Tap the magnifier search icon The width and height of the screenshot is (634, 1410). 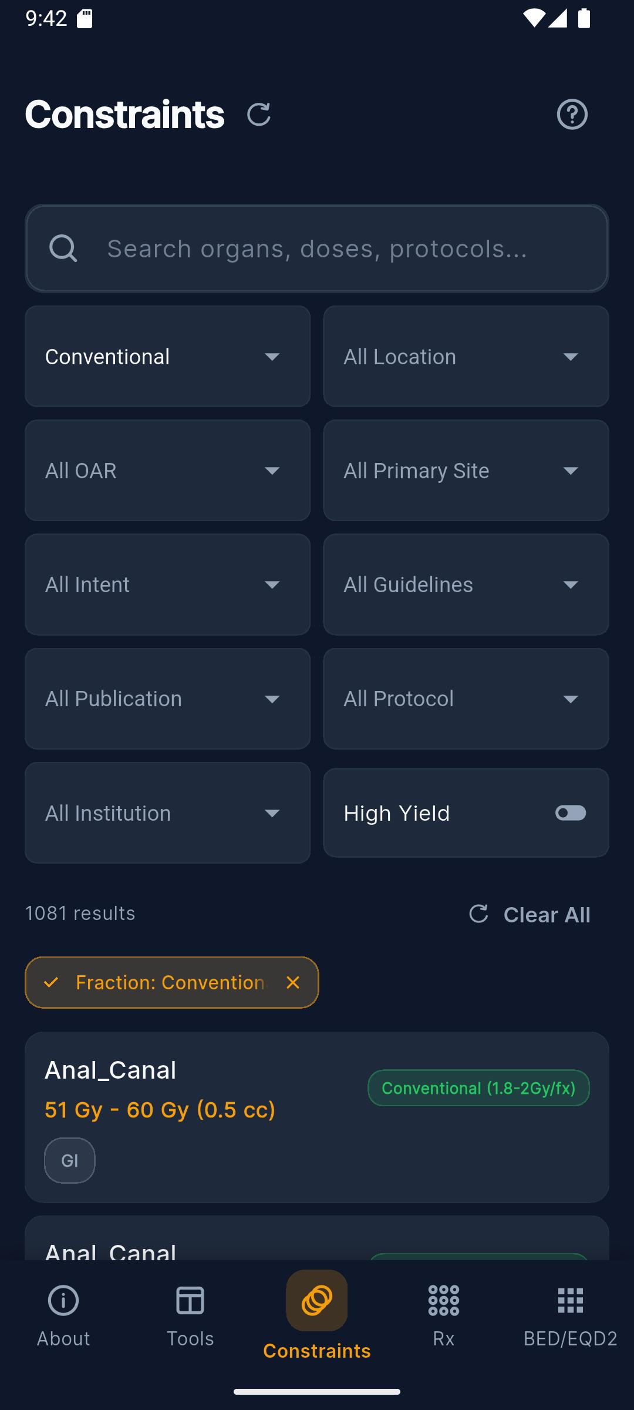tap(63, 248)
